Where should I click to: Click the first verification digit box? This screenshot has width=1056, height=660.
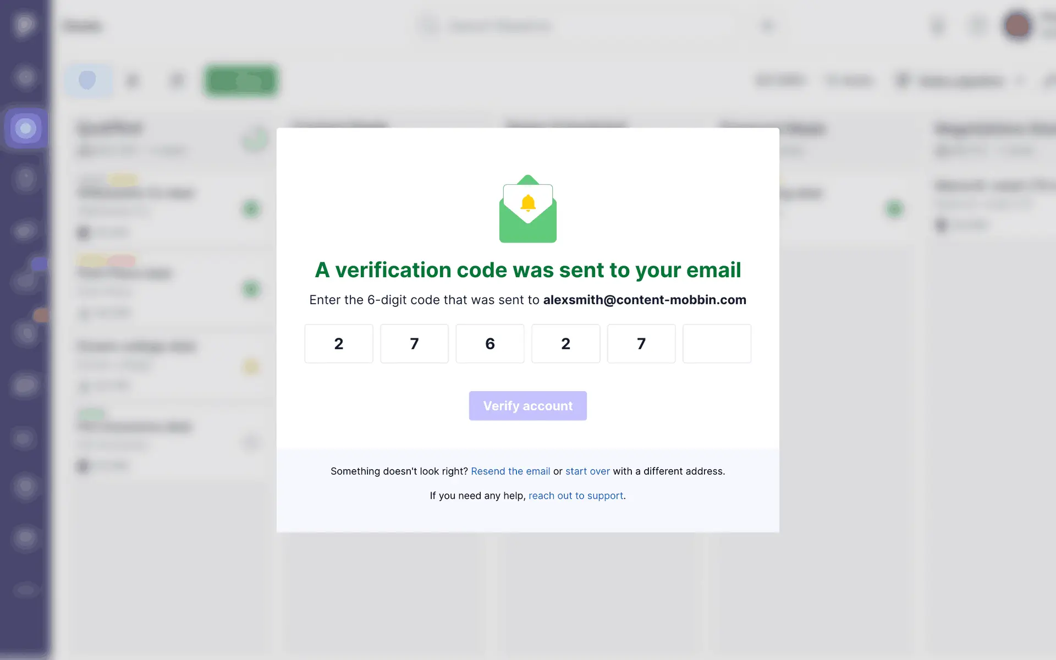[x=339, y=344]
